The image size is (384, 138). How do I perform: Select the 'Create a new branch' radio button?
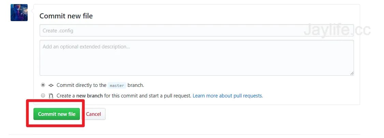43,96
